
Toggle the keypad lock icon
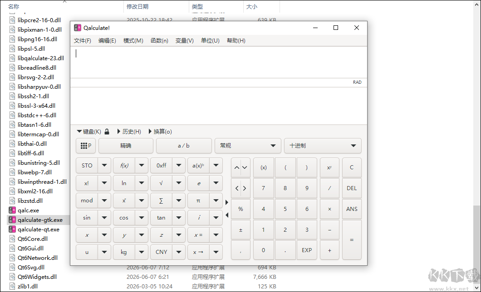pos(107,132)
